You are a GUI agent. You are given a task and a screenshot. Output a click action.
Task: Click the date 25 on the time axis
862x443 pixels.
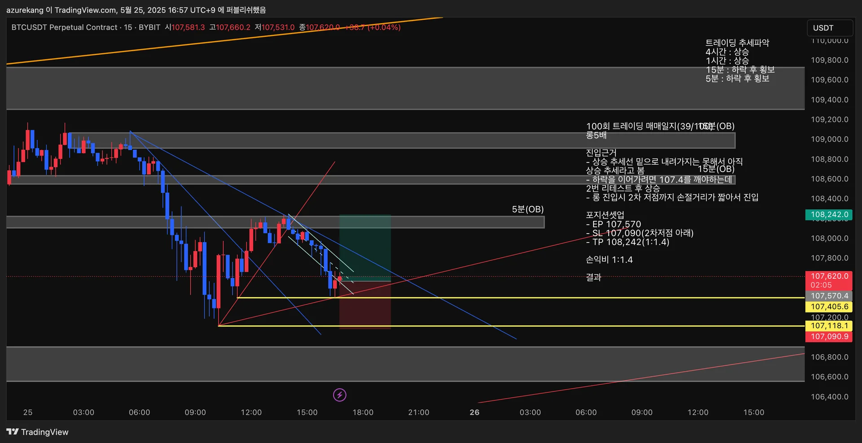(x=28, y=413)
